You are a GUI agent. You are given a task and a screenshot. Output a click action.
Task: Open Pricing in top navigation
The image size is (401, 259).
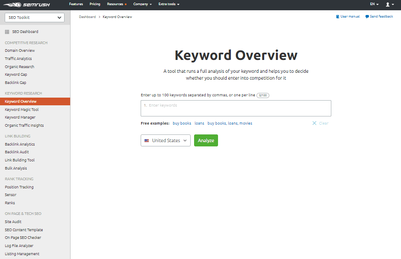click(95, 4)
